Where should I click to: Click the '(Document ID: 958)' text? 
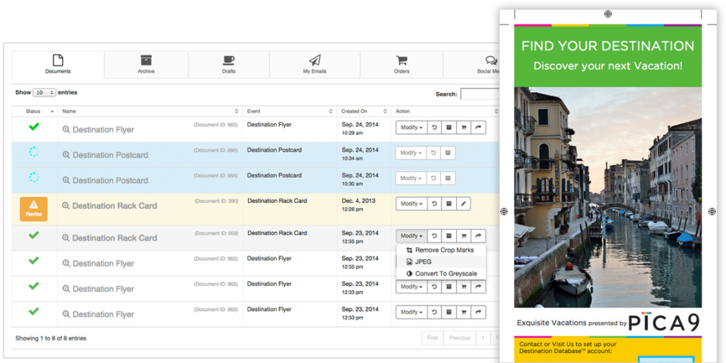point(216,234)
